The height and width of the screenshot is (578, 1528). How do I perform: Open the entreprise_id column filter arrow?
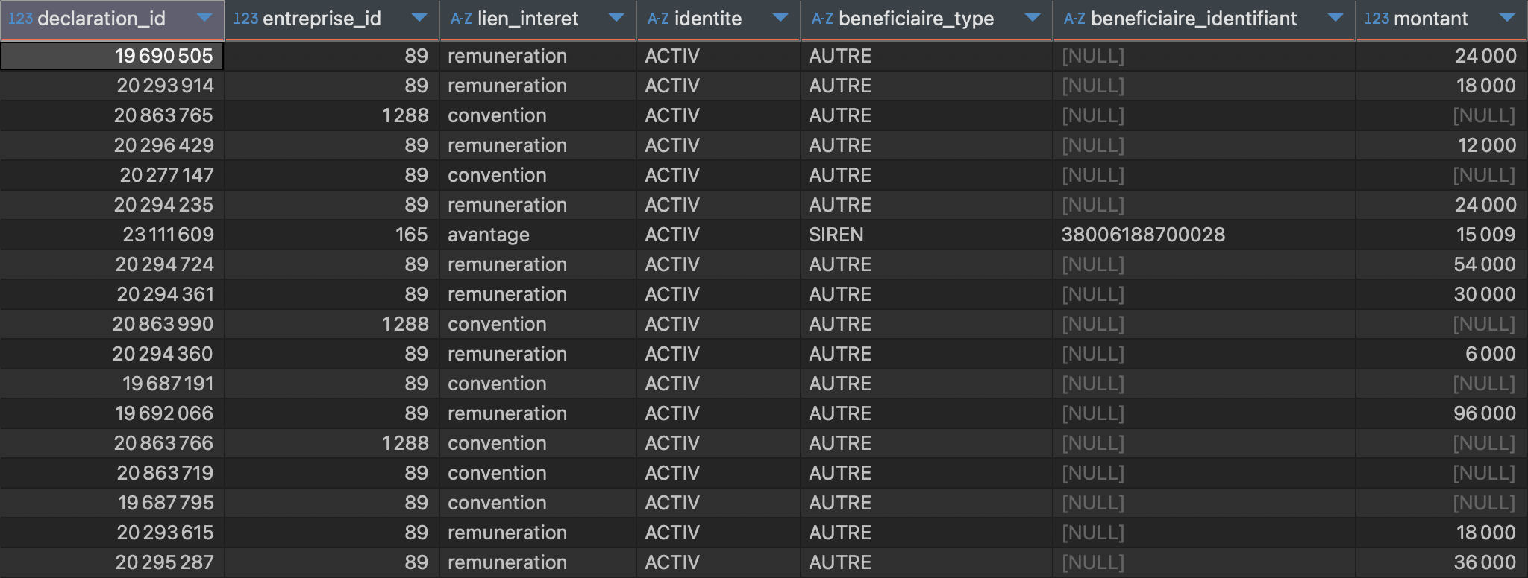[419, 18]
